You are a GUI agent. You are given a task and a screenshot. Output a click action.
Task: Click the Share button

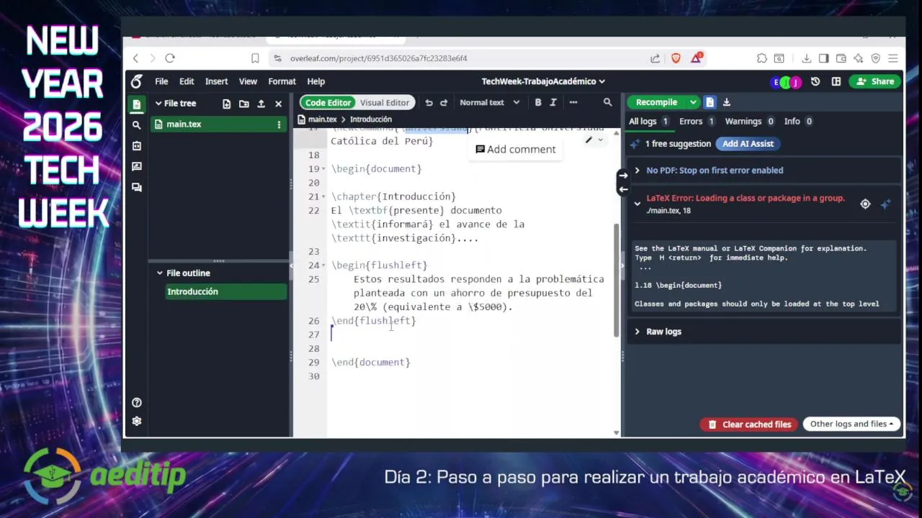click(x=875, y=81)
